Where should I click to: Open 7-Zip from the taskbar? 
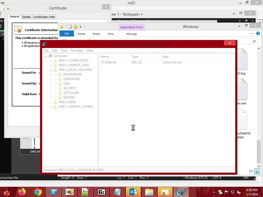pos(101,192)
